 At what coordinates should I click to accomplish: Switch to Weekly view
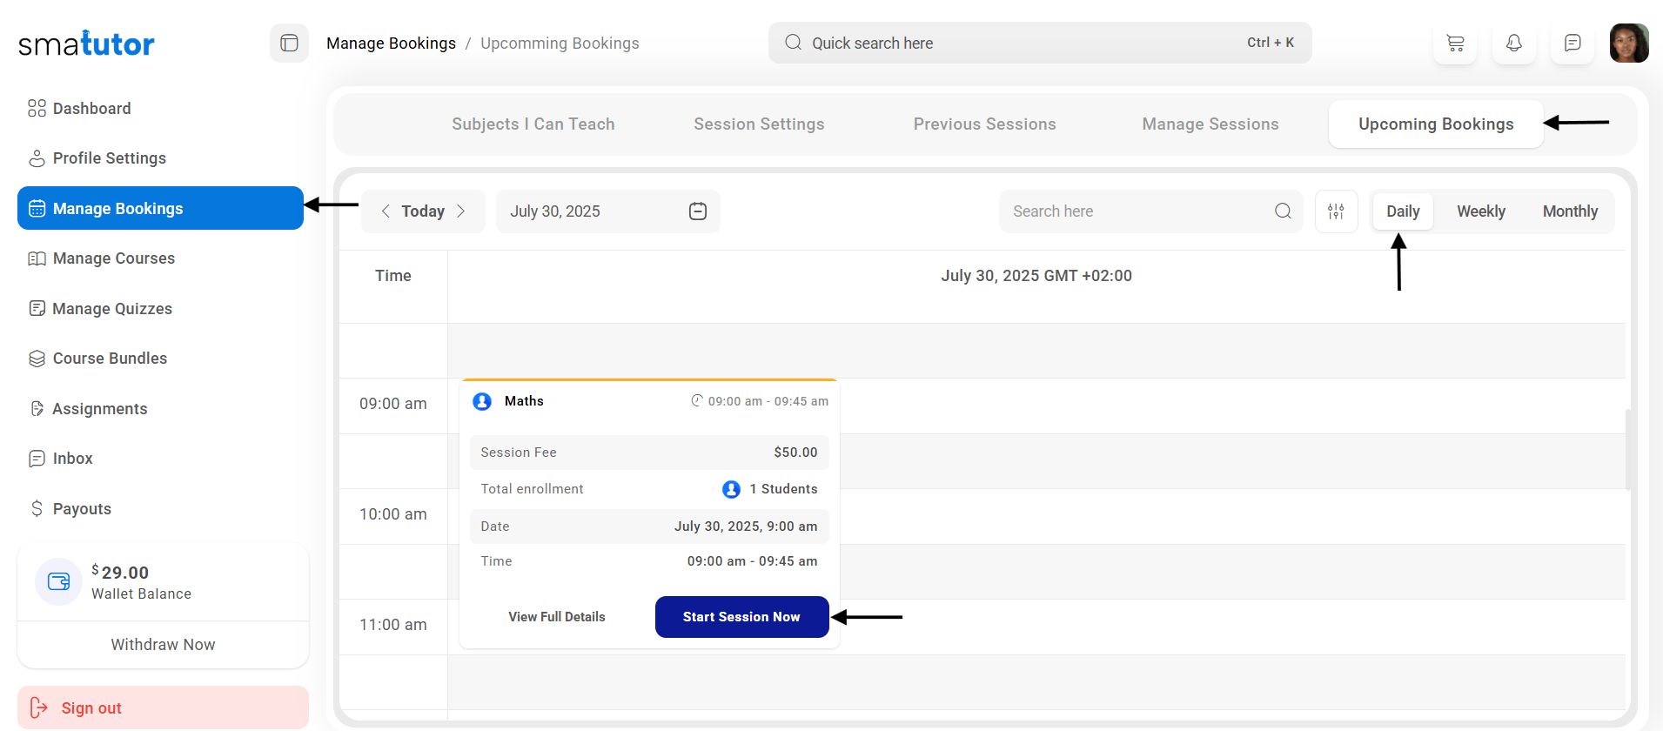pos(1480,211)
